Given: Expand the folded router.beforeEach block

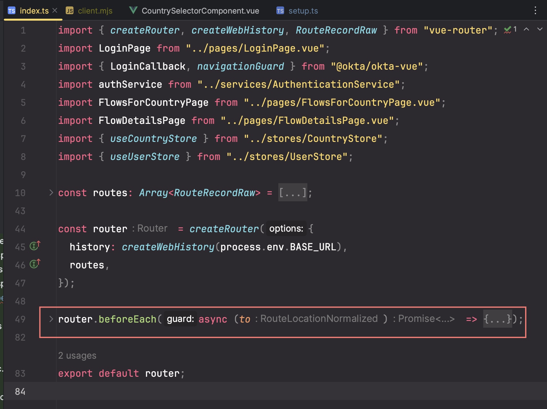Looking at the screenshot, I should [x=51, y=319].
